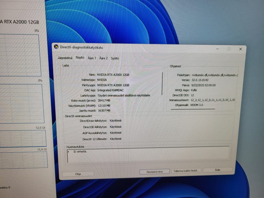Click the Ohje button
This screenshot has height=198, width=264.
[x=78, y=174]
